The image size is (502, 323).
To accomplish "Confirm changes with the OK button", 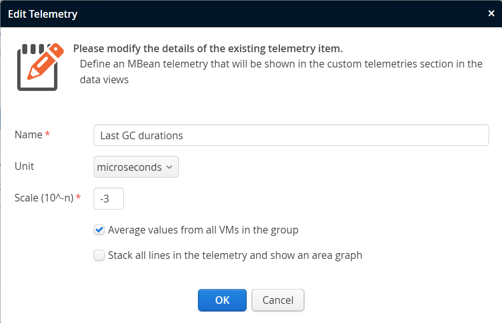I will click(x=222, y=301).
